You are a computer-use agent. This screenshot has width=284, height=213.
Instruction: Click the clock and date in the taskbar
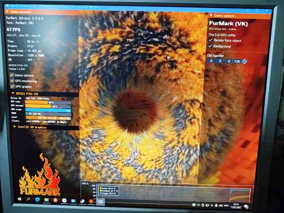click(236, 206)
